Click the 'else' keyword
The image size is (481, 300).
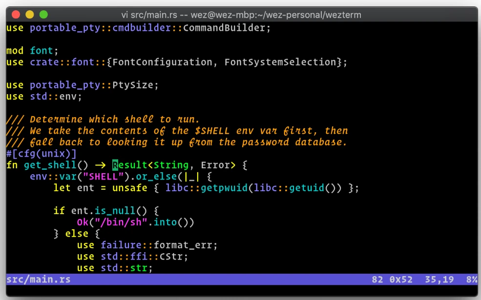point(77,234)
